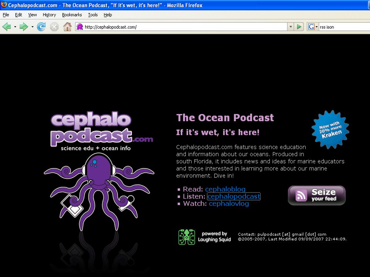This screenshot has width=370, height=277.
Task: Click in the URL address field
Action: (186, 27)
